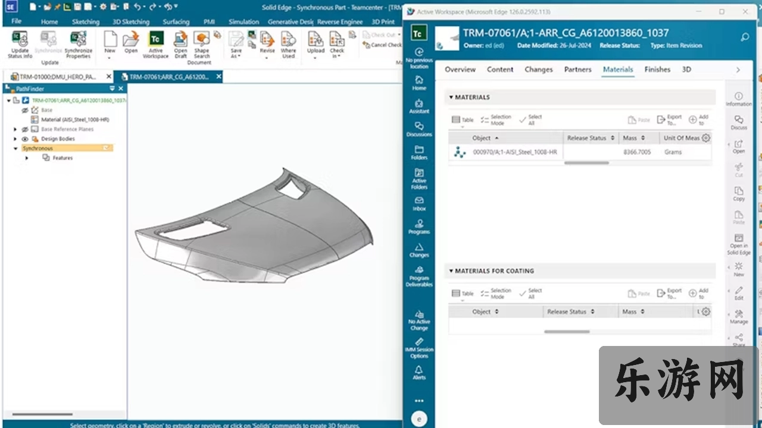Toggle visibility of Base in PathFinder
The image size is (762, 428).
(25, 110)
